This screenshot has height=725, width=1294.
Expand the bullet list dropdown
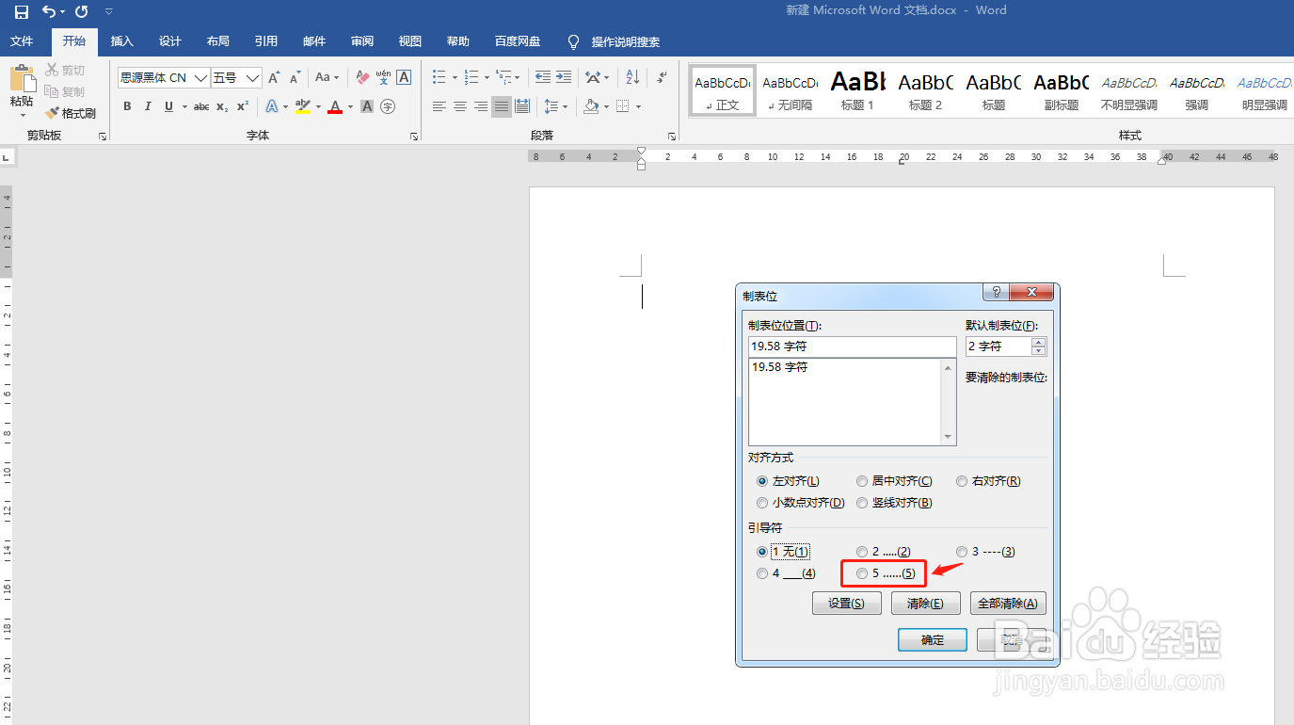[455, 78]
